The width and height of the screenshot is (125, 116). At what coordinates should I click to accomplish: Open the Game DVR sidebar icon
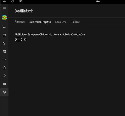tap(4, 51)
